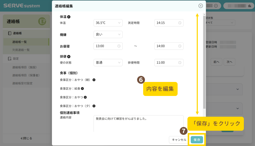The height and width of the screenshot is (146, 255).
Task: Open the 機嫌 dropdown showing 良い
Action: click(108, 34)
